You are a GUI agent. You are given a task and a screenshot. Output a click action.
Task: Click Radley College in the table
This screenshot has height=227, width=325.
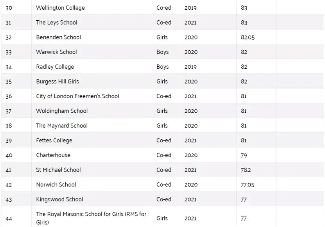click(x=55, y=67)
